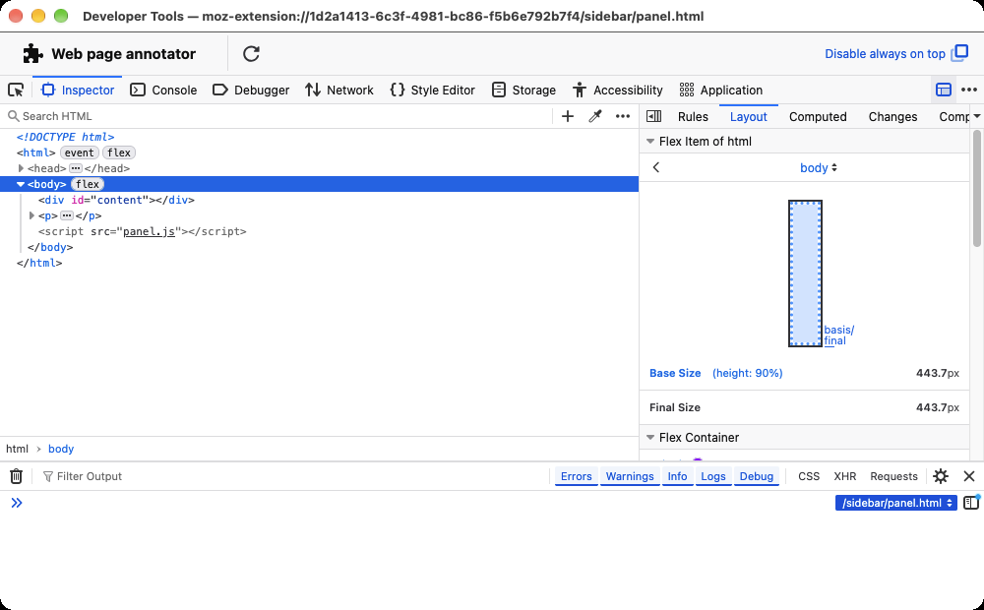This screenshot has height=610, width=984.
Task: Click the event badge on html
Action: tap(79, 152)
